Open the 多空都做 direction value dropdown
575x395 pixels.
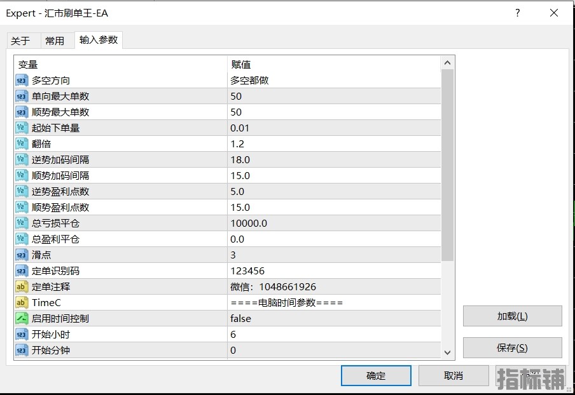click(x=333, y=81)
